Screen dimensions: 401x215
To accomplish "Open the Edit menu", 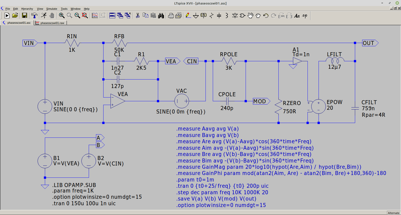I will click(16, 9).
